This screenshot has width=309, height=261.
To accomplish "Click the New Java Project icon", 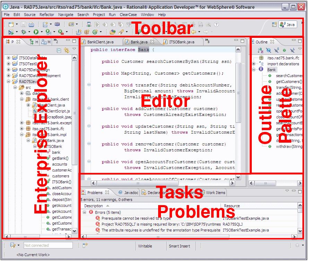I will point(79,32).
